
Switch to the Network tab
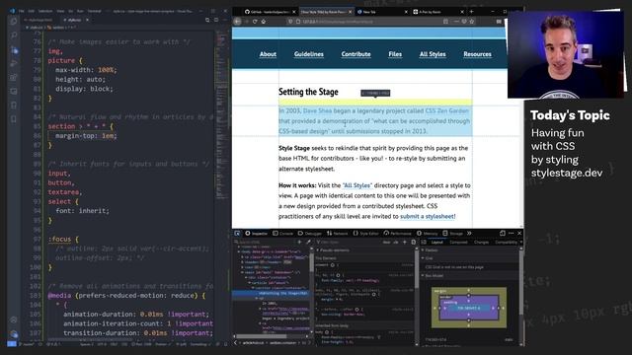pos(337,233)
